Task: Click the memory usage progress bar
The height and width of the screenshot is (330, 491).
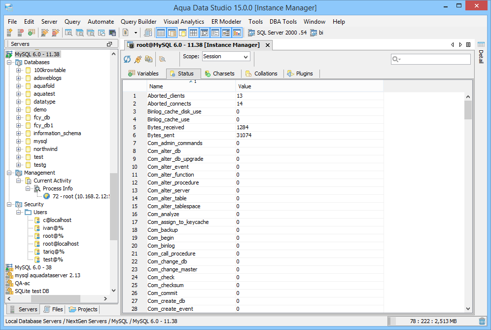Action: coord(432,321)
